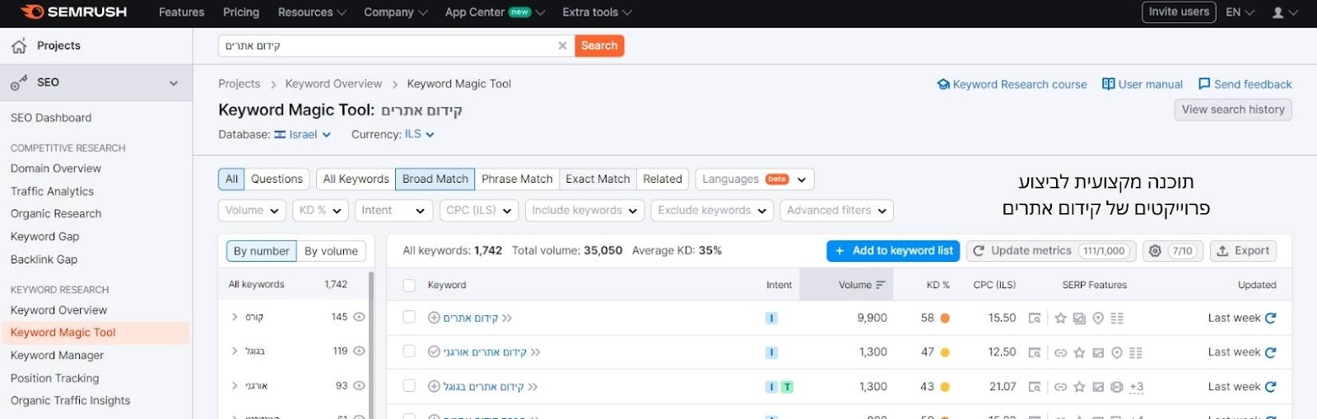
Task: Click the Semrush logo
Action: [x=74, y=12]
